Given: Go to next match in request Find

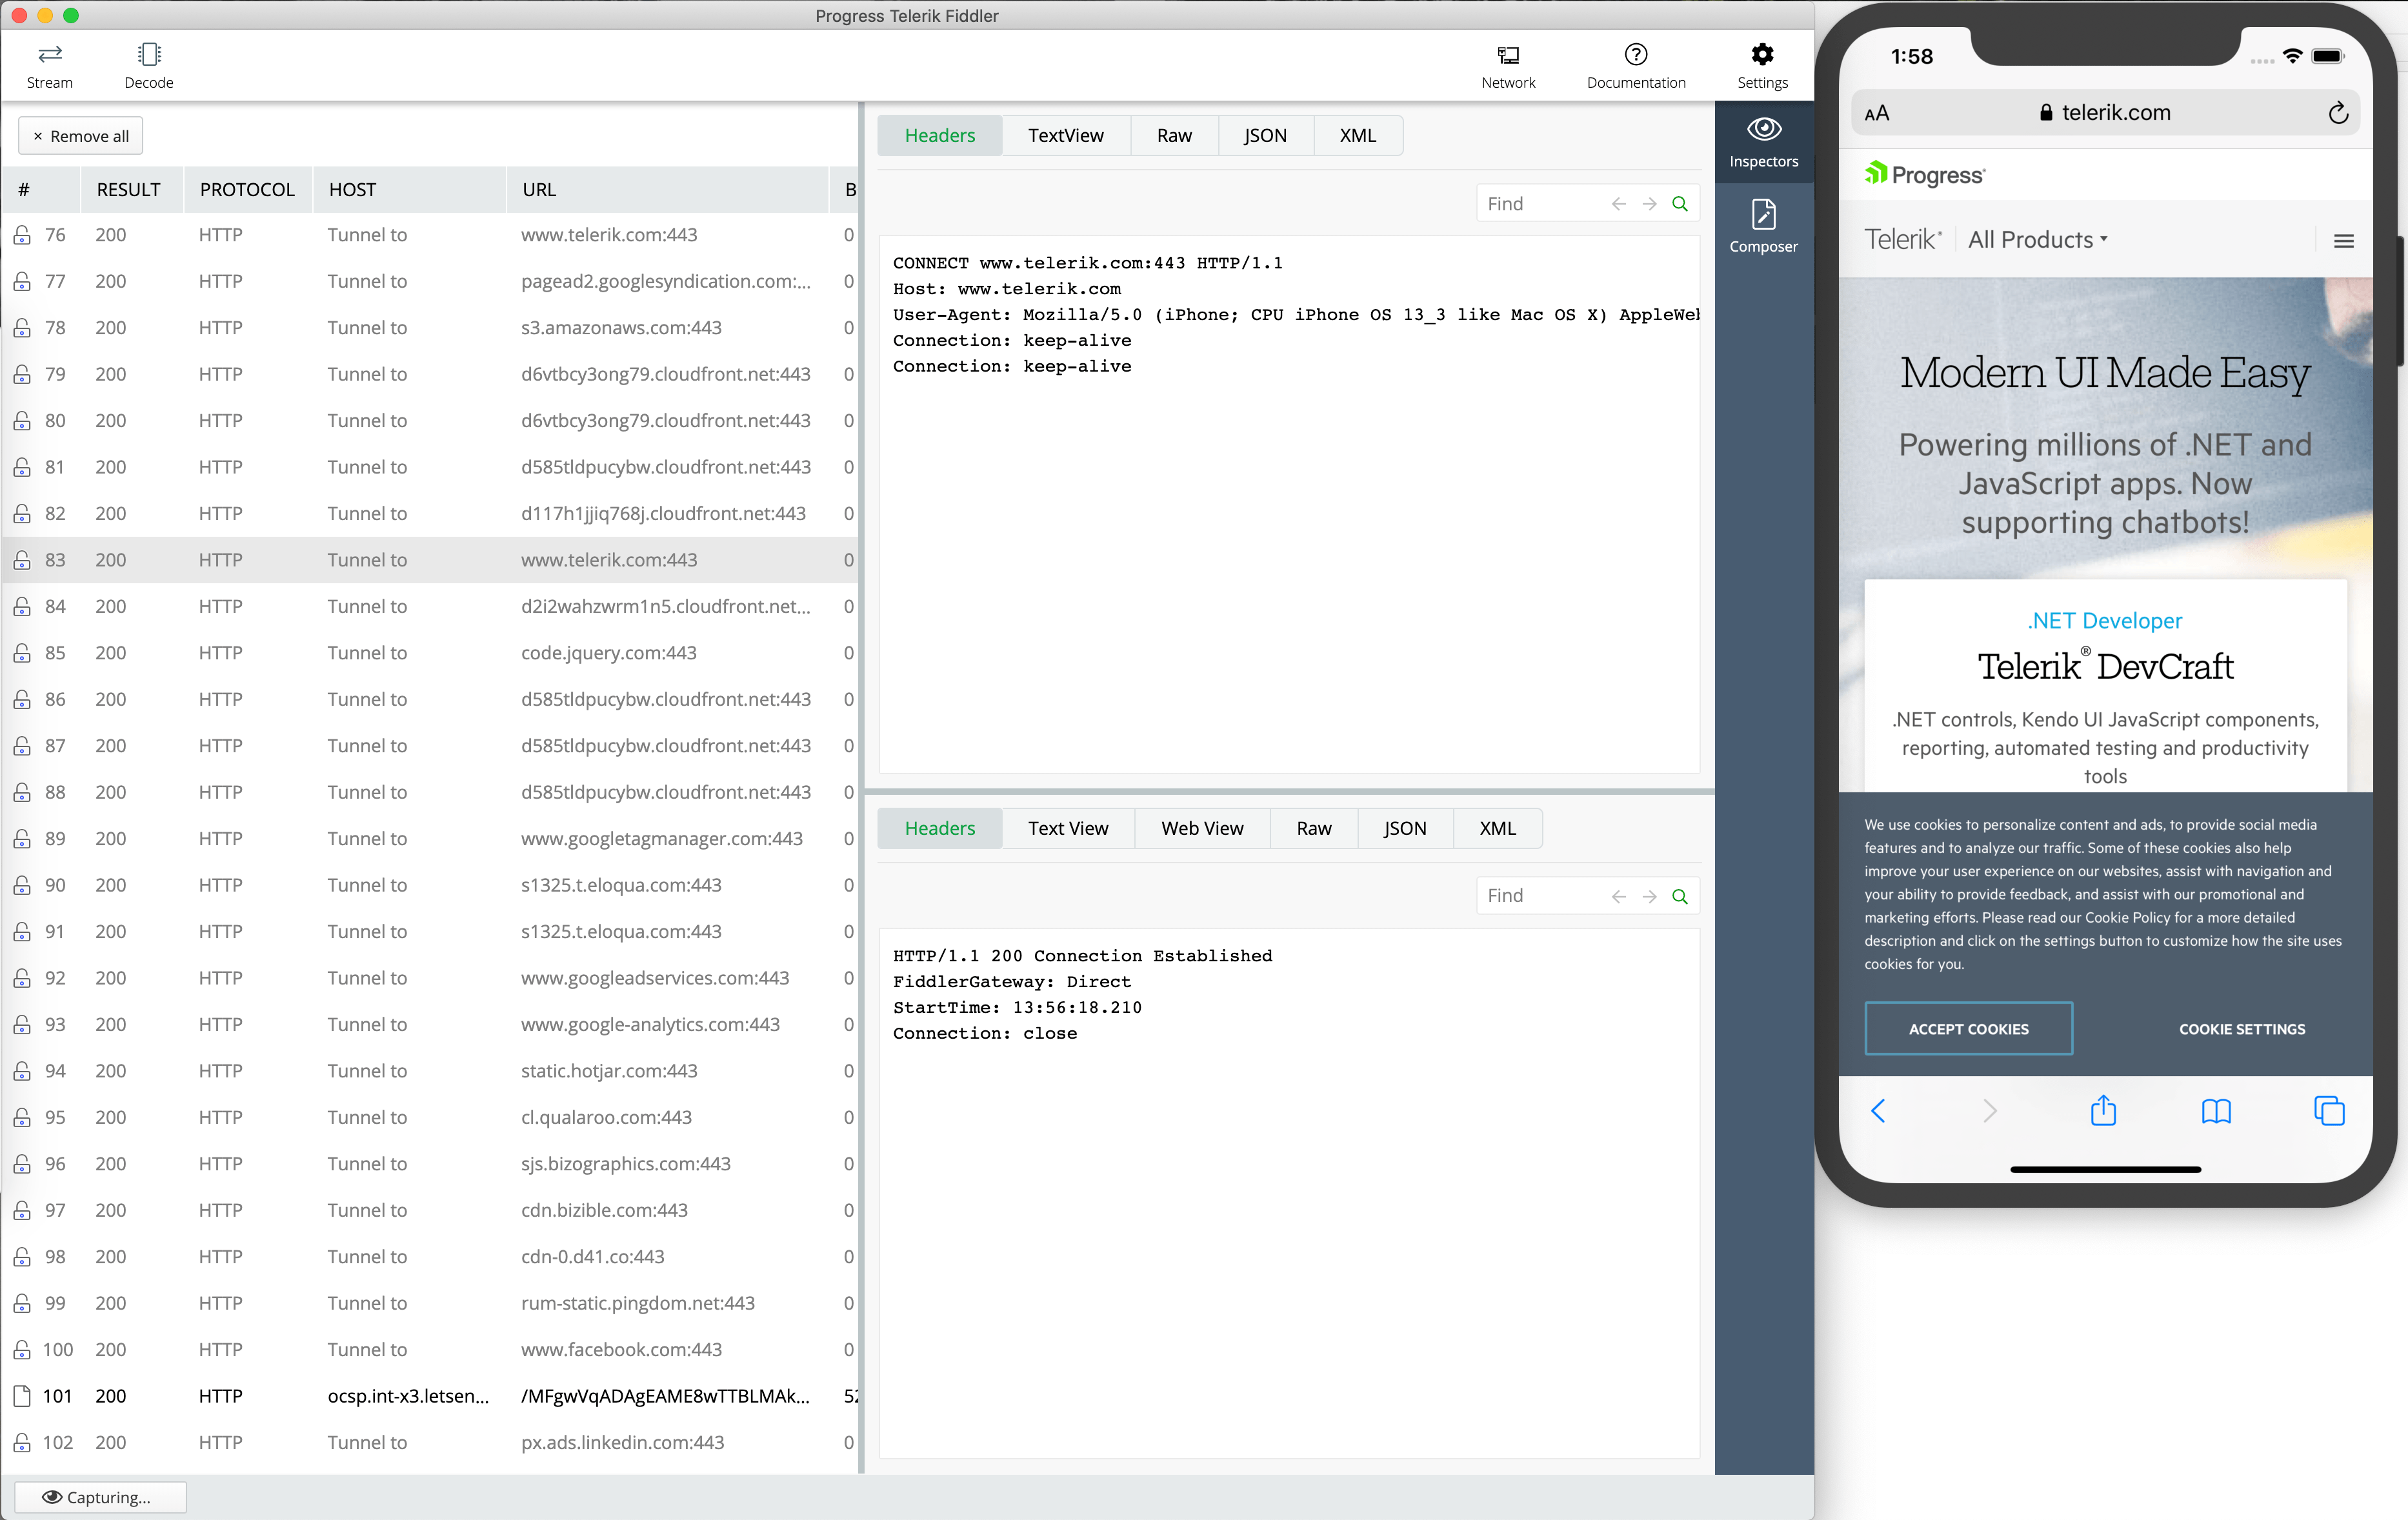Looking at the screenshot, I should pyautogui.click(x=1650, y=204).
